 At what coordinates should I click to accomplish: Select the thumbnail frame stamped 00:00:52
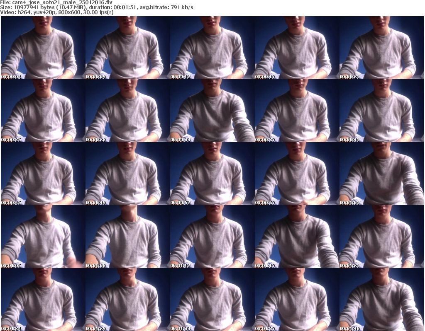coord(212,174)
